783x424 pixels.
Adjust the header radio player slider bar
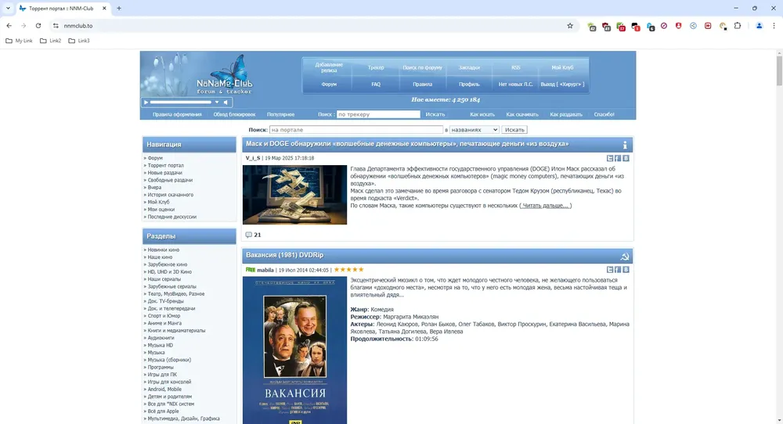pos(181,102)
